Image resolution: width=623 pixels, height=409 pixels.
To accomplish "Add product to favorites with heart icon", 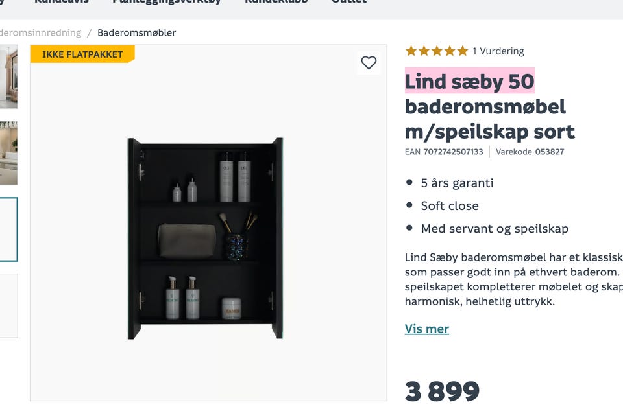I will point(369,63).
